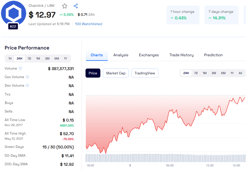Open the Analysis tab

pos(121,55)
